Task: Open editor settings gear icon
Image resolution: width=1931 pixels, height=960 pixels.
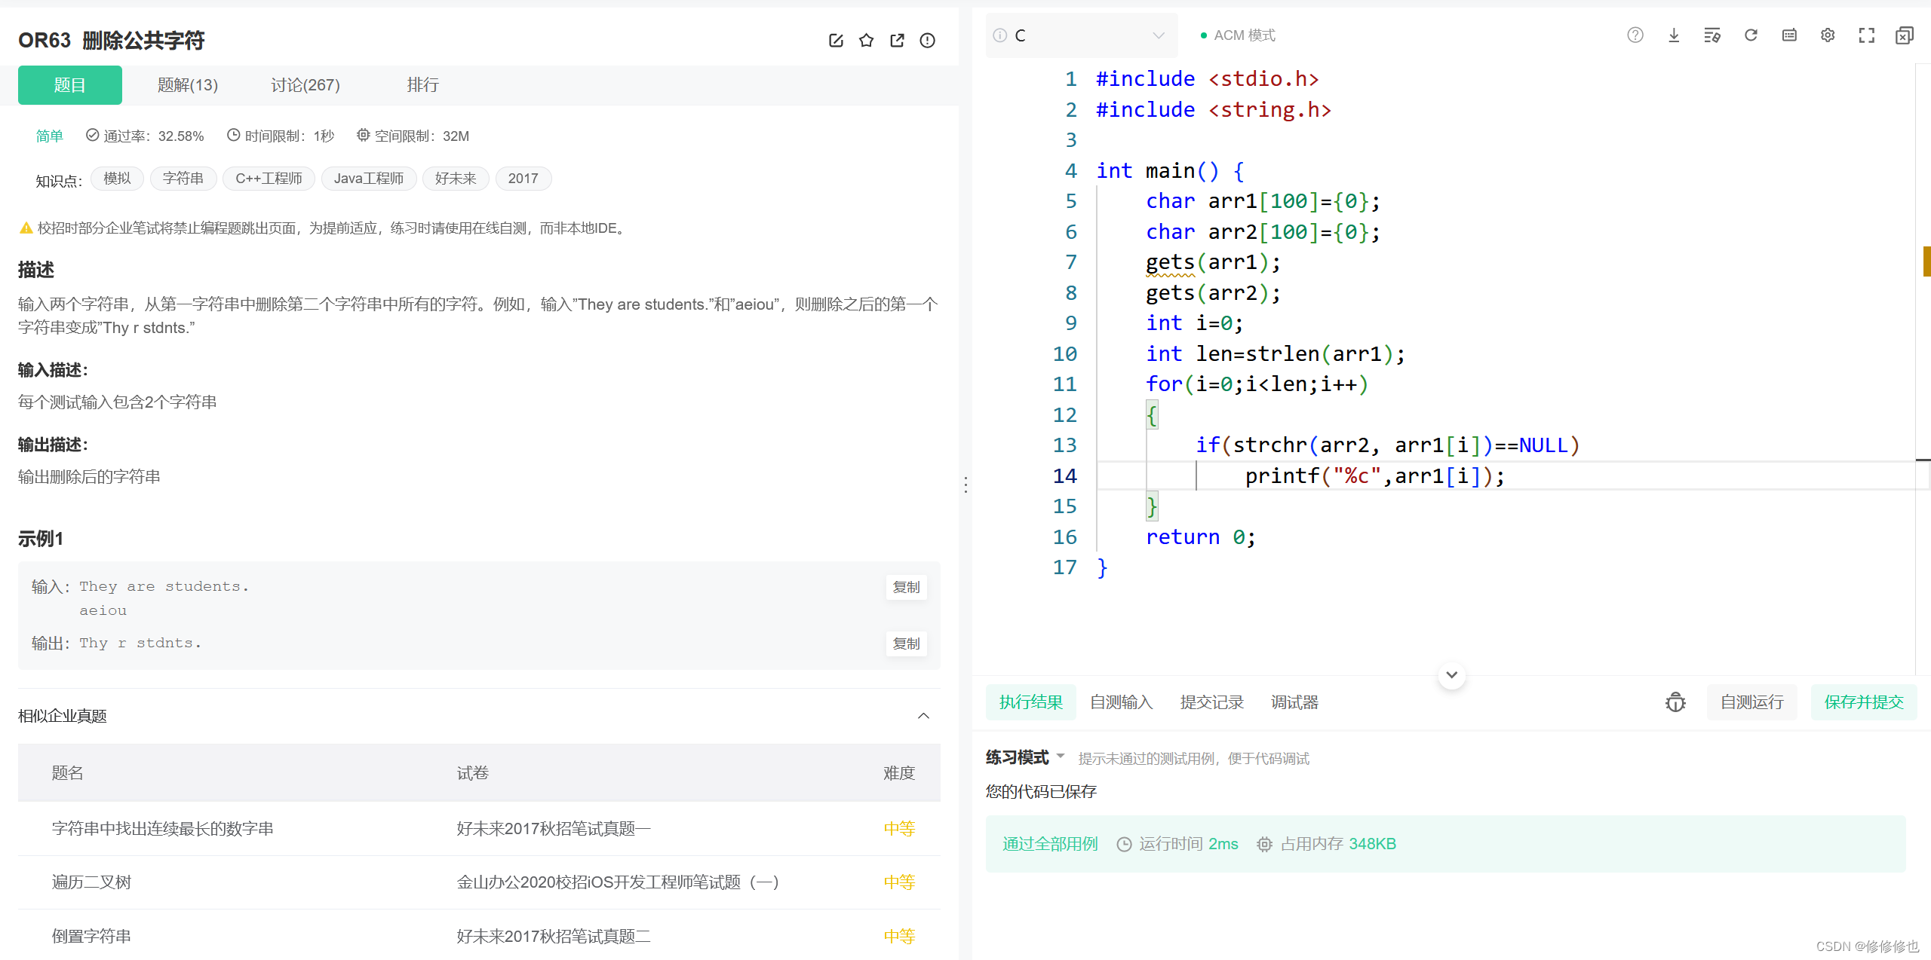Action: [x=1828, y=35]
